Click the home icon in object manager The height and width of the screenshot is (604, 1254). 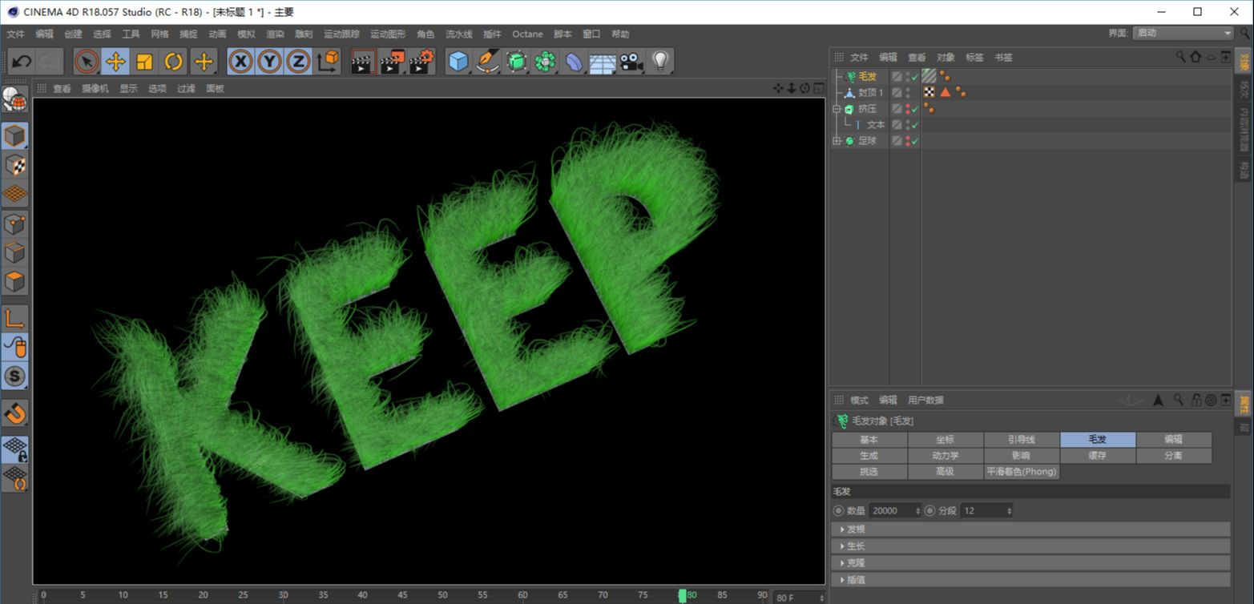[x=1196, y=57]
